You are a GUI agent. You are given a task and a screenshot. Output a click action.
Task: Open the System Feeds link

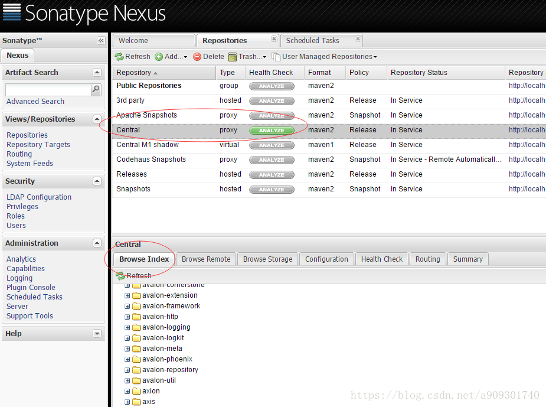(x=30, y=164)
